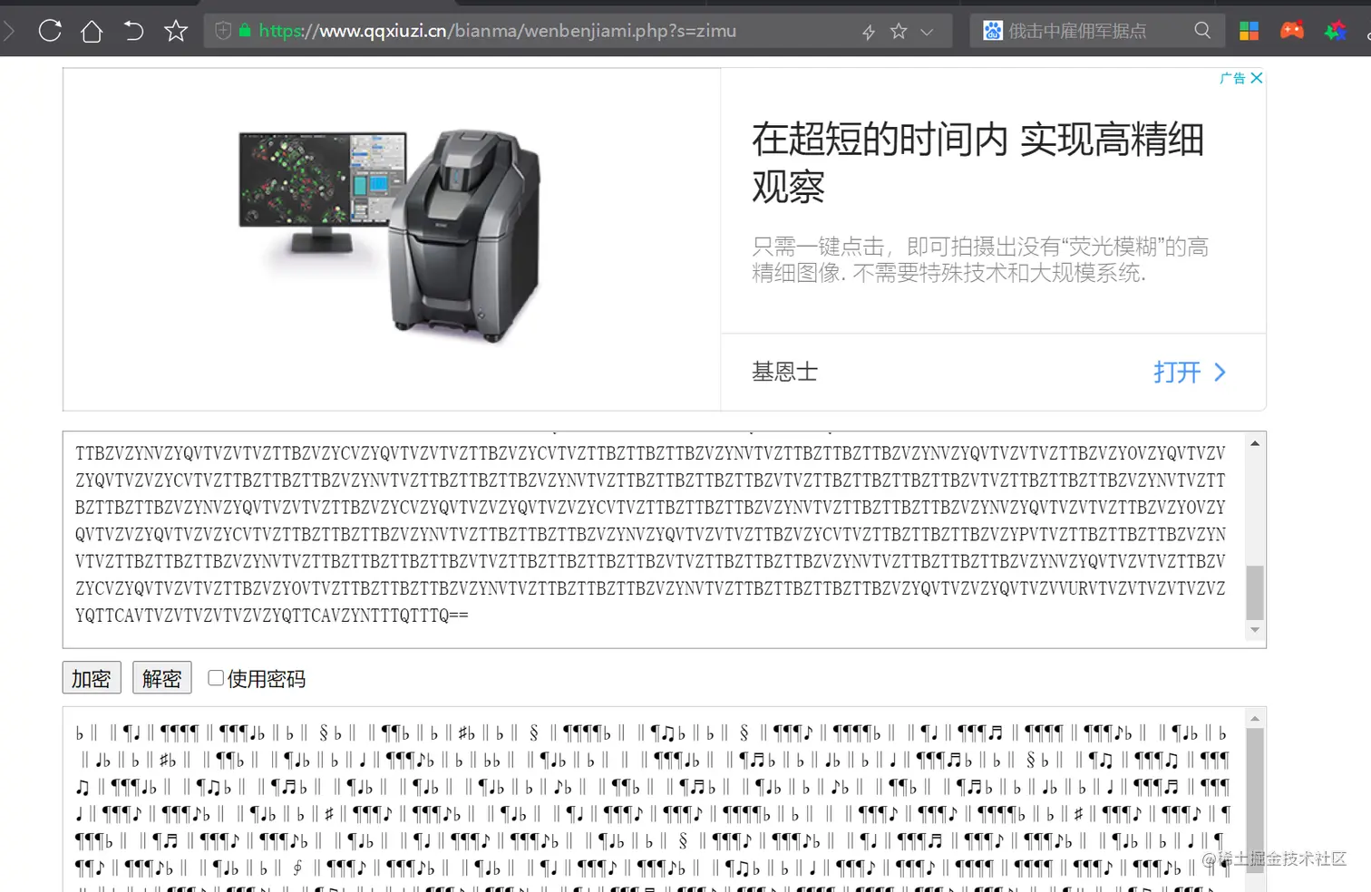1371x892 pixels.
Task: Click the 广告 ad label
Action: click(1232, 79)
